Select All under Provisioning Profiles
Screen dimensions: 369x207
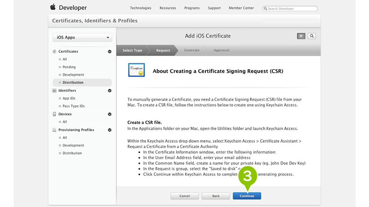point(65,138)
